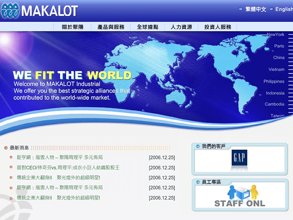Screen dimensions: 293x220
Task: Open first news item 鉅亨網 風雲人物
Action: (x=60, y=157)
